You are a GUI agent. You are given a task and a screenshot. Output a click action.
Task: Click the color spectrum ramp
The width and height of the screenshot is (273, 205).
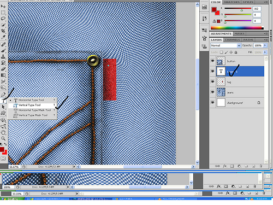point(237,28)
